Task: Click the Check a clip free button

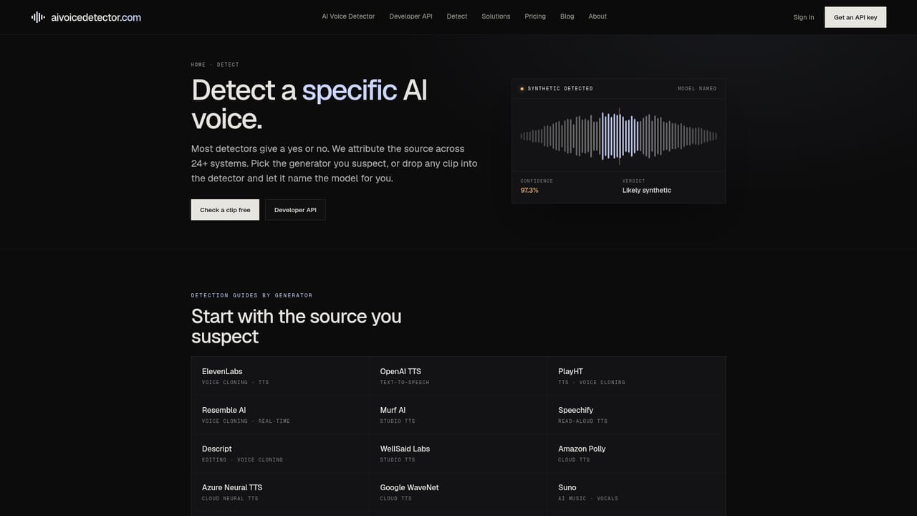Action: click(x=225, y=210)
